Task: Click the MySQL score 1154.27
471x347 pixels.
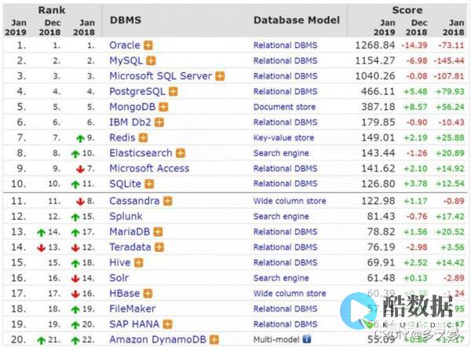Action: (x=375, y=61)
